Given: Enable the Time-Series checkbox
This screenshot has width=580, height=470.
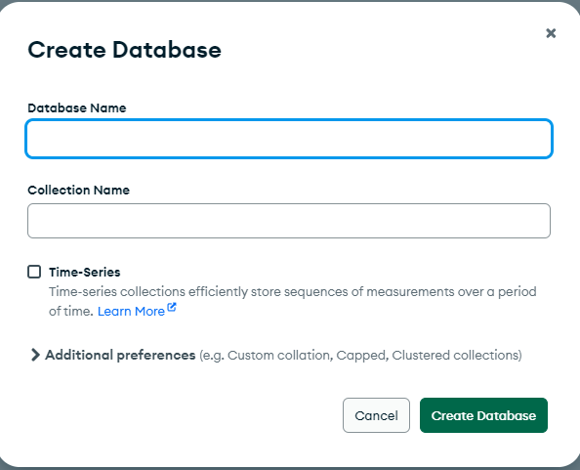Looking at the screenshot, I should click(34, 272).
